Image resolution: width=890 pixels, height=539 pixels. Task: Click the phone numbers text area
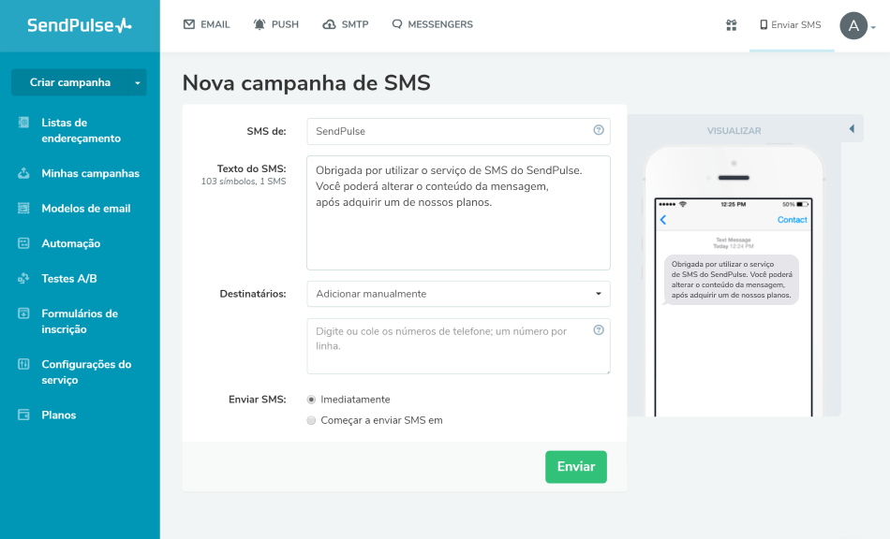click(459, 346)
